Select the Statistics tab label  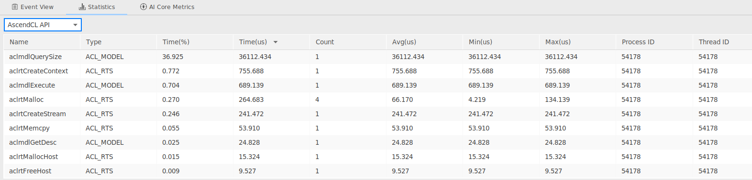coord(101,7)
